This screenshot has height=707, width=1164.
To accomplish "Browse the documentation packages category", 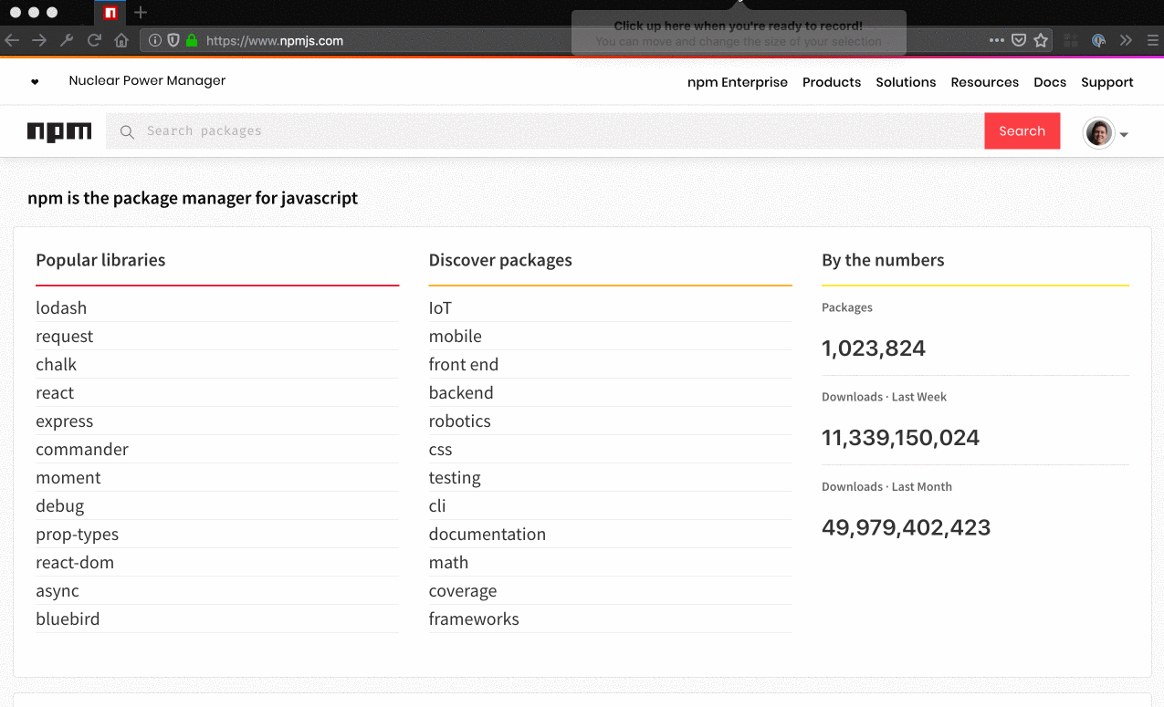I will (488, 535).
